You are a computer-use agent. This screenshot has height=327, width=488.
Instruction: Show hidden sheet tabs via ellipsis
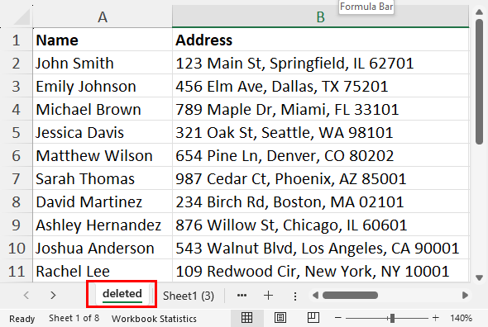[242, 296]
